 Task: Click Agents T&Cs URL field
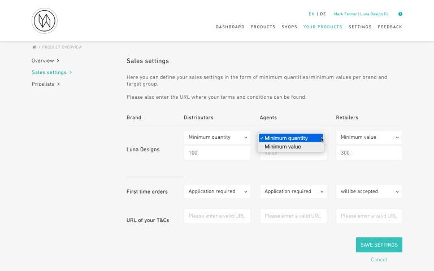coord(293,216)
